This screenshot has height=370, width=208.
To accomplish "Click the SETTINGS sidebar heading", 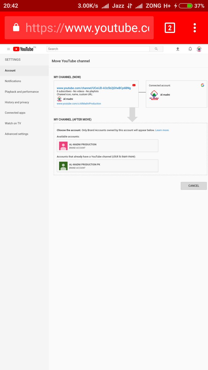I will [13, 60].
